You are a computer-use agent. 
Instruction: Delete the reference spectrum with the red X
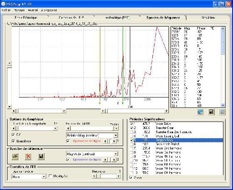point(28,156)
